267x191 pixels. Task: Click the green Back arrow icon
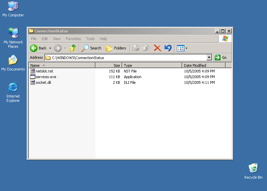click(34, 48)
